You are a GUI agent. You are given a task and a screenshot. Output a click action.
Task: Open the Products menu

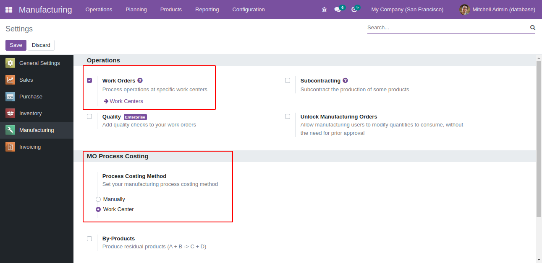pyautogui.click(x=171, y=10)
